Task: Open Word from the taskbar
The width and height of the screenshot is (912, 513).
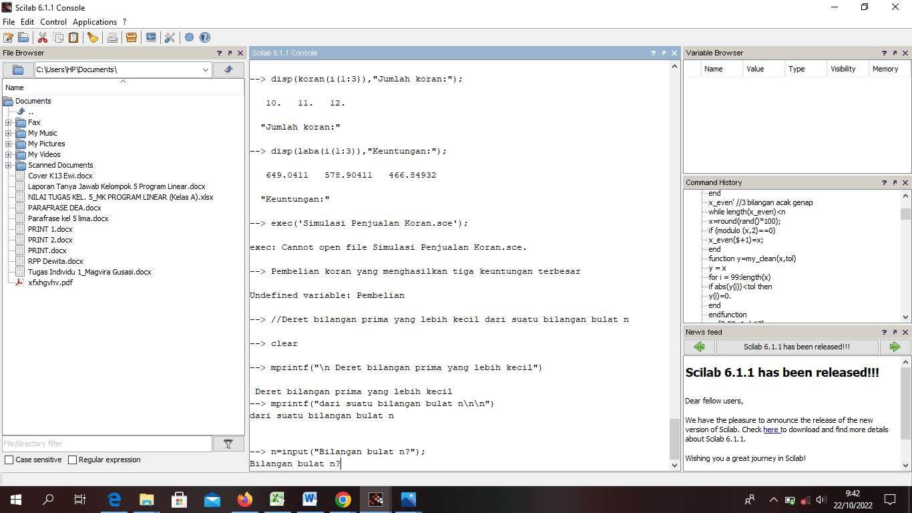Action: [x=310, y=499]
